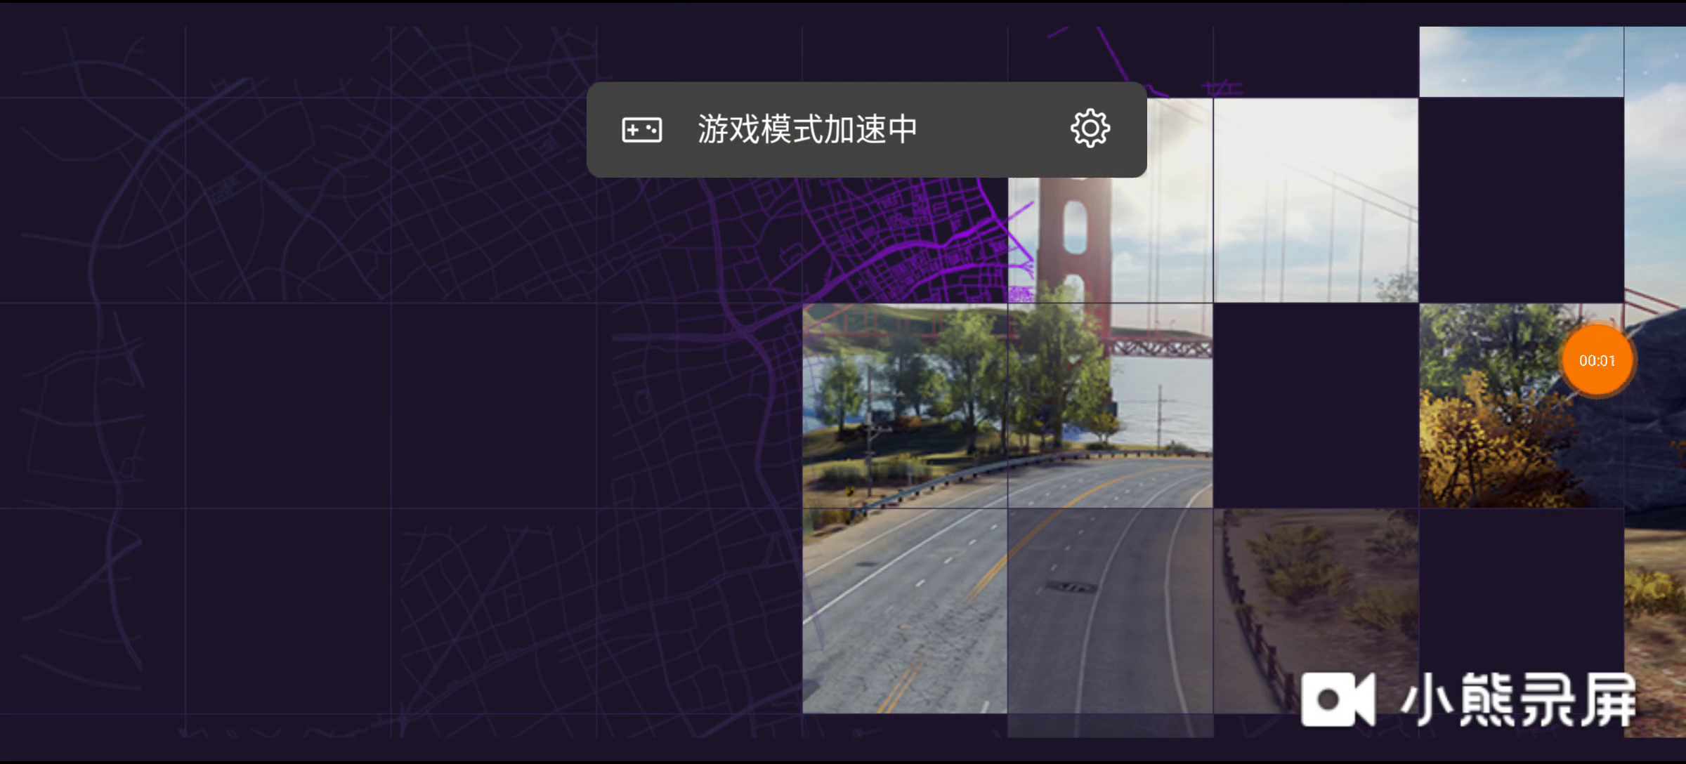The height and width of the screenshot is (764, 1686).
Task: Open game mode settings gear
Action: pos(1090,129)
